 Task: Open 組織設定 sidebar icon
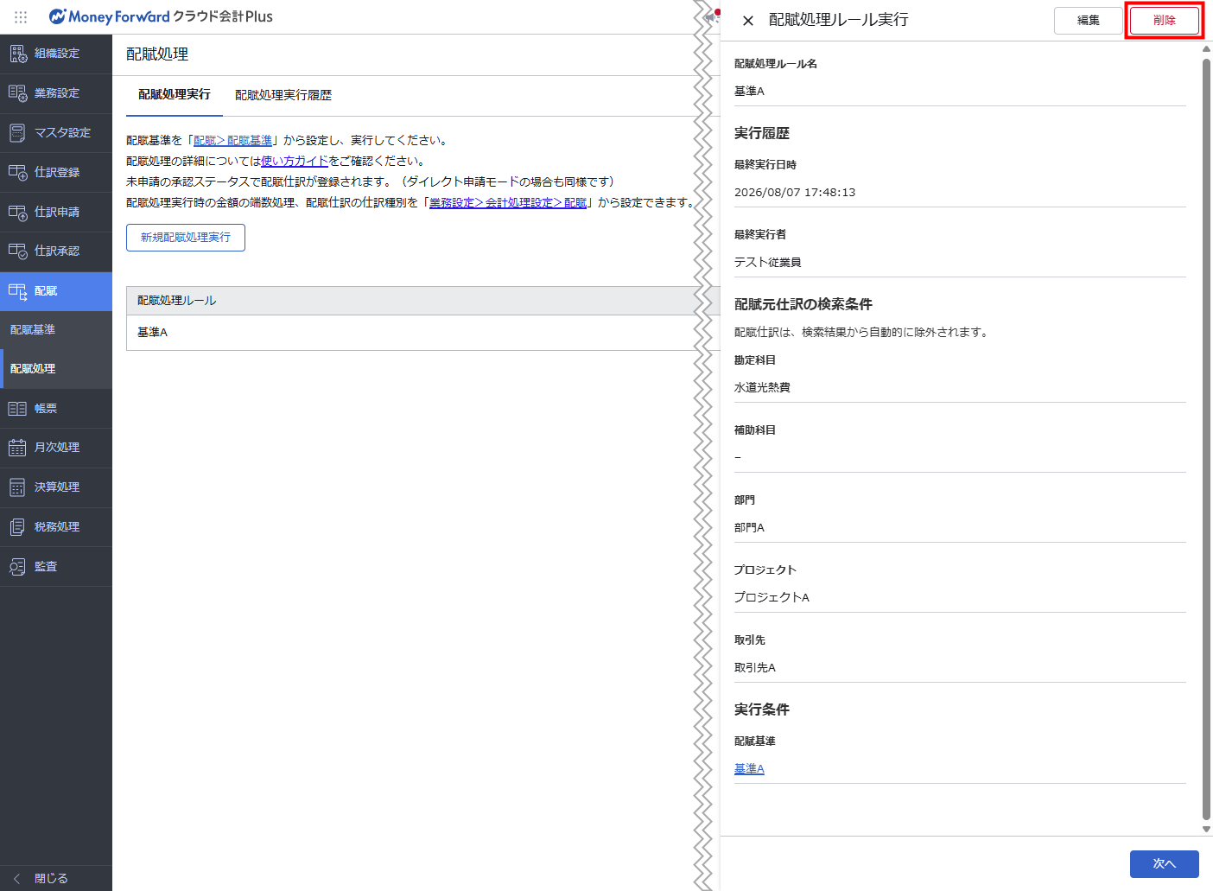tap(18, 54)
